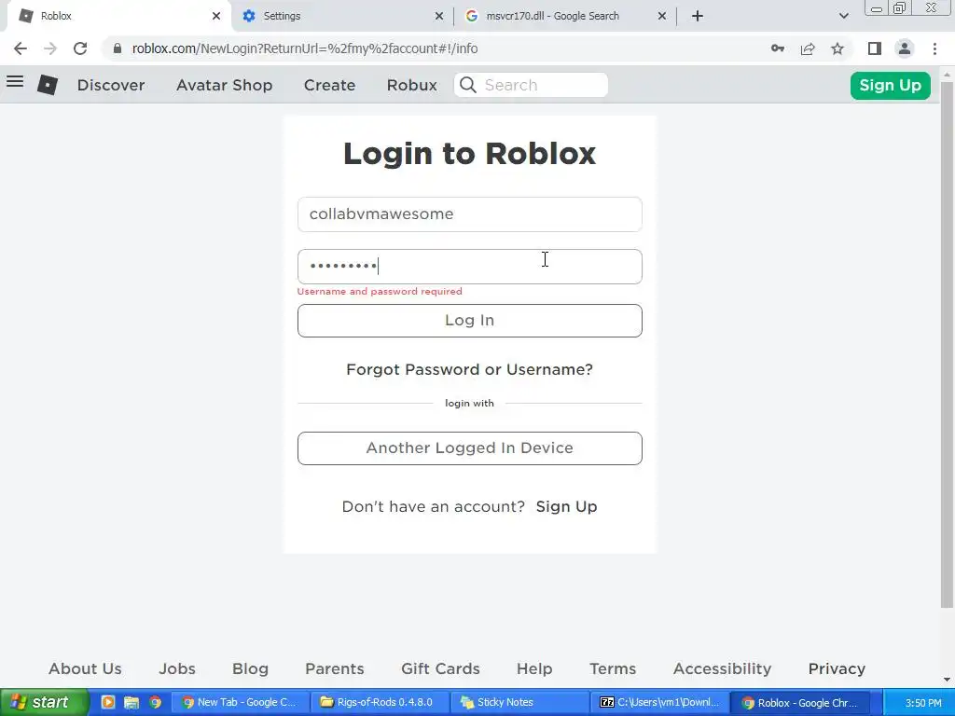Open the Help footer link

(534, 668)
